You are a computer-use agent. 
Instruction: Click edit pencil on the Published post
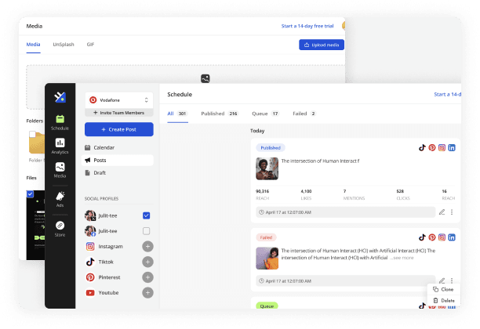click(442, 212)
